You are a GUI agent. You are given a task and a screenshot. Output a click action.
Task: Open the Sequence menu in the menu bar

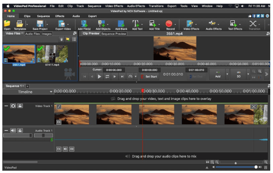coord(94,6)
